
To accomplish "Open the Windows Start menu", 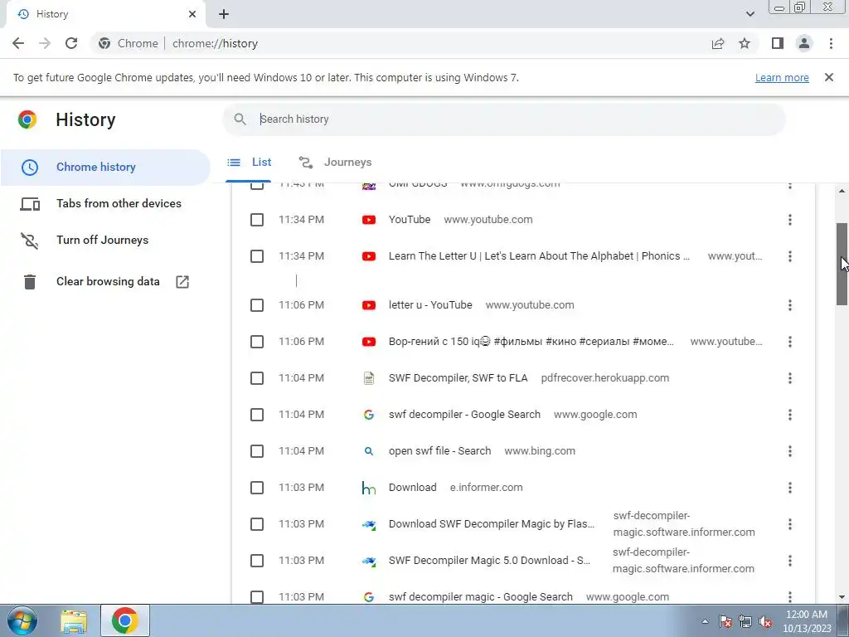I will coord(22,620).
